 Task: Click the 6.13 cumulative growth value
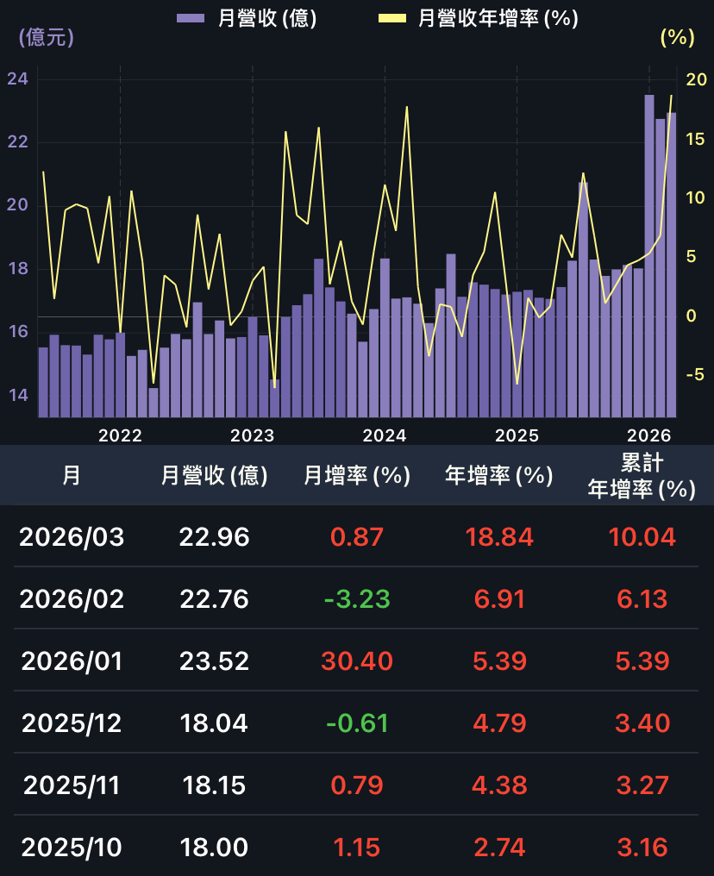pyautogui.click(x=642, y=599)
